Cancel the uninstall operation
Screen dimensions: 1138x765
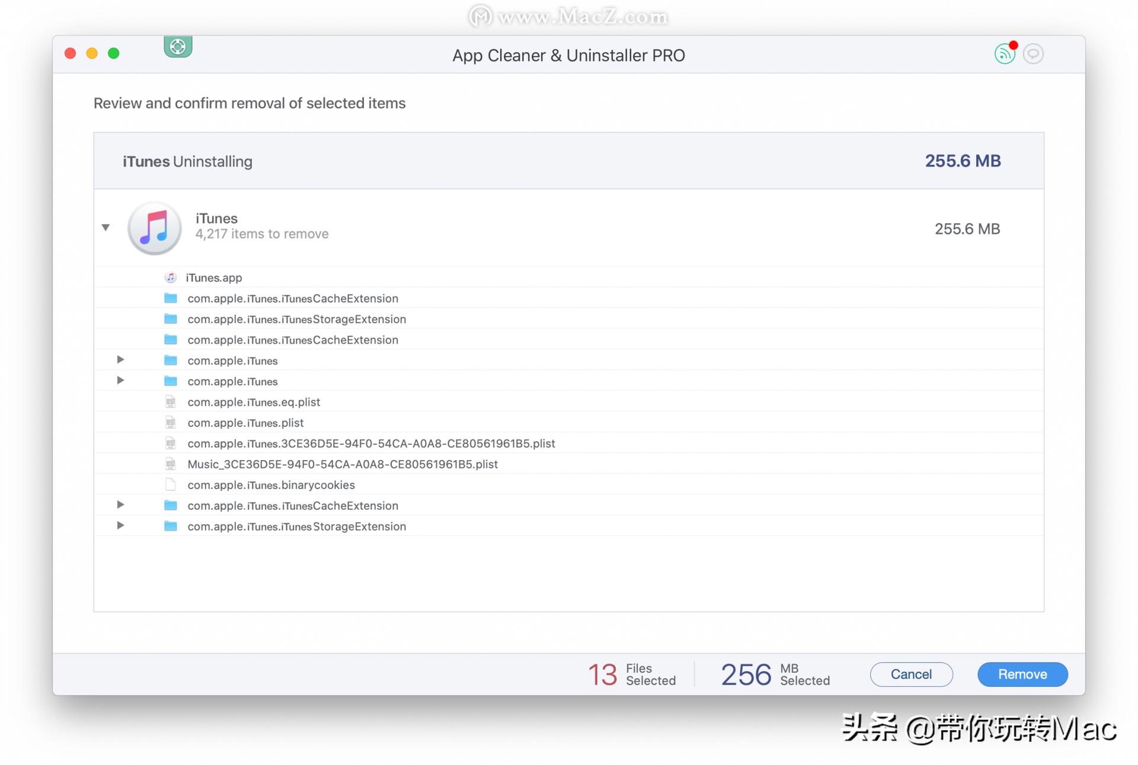pos(911,674)
